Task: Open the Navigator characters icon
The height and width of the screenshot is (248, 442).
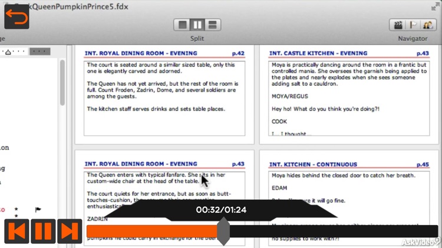Action: point(428,25)
